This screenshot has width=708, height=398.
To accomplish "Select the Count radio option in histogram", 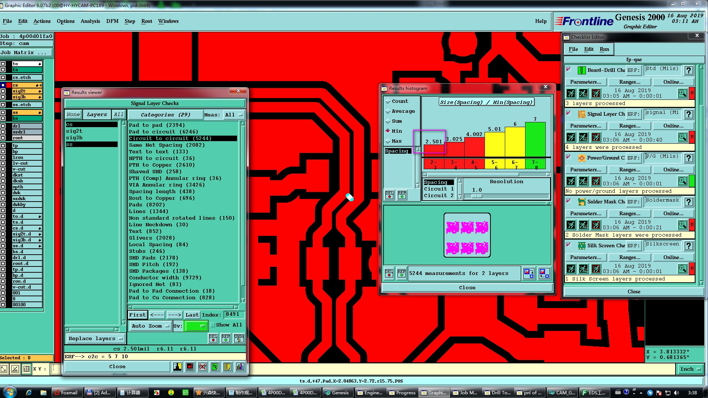I will tap(388, 101).
